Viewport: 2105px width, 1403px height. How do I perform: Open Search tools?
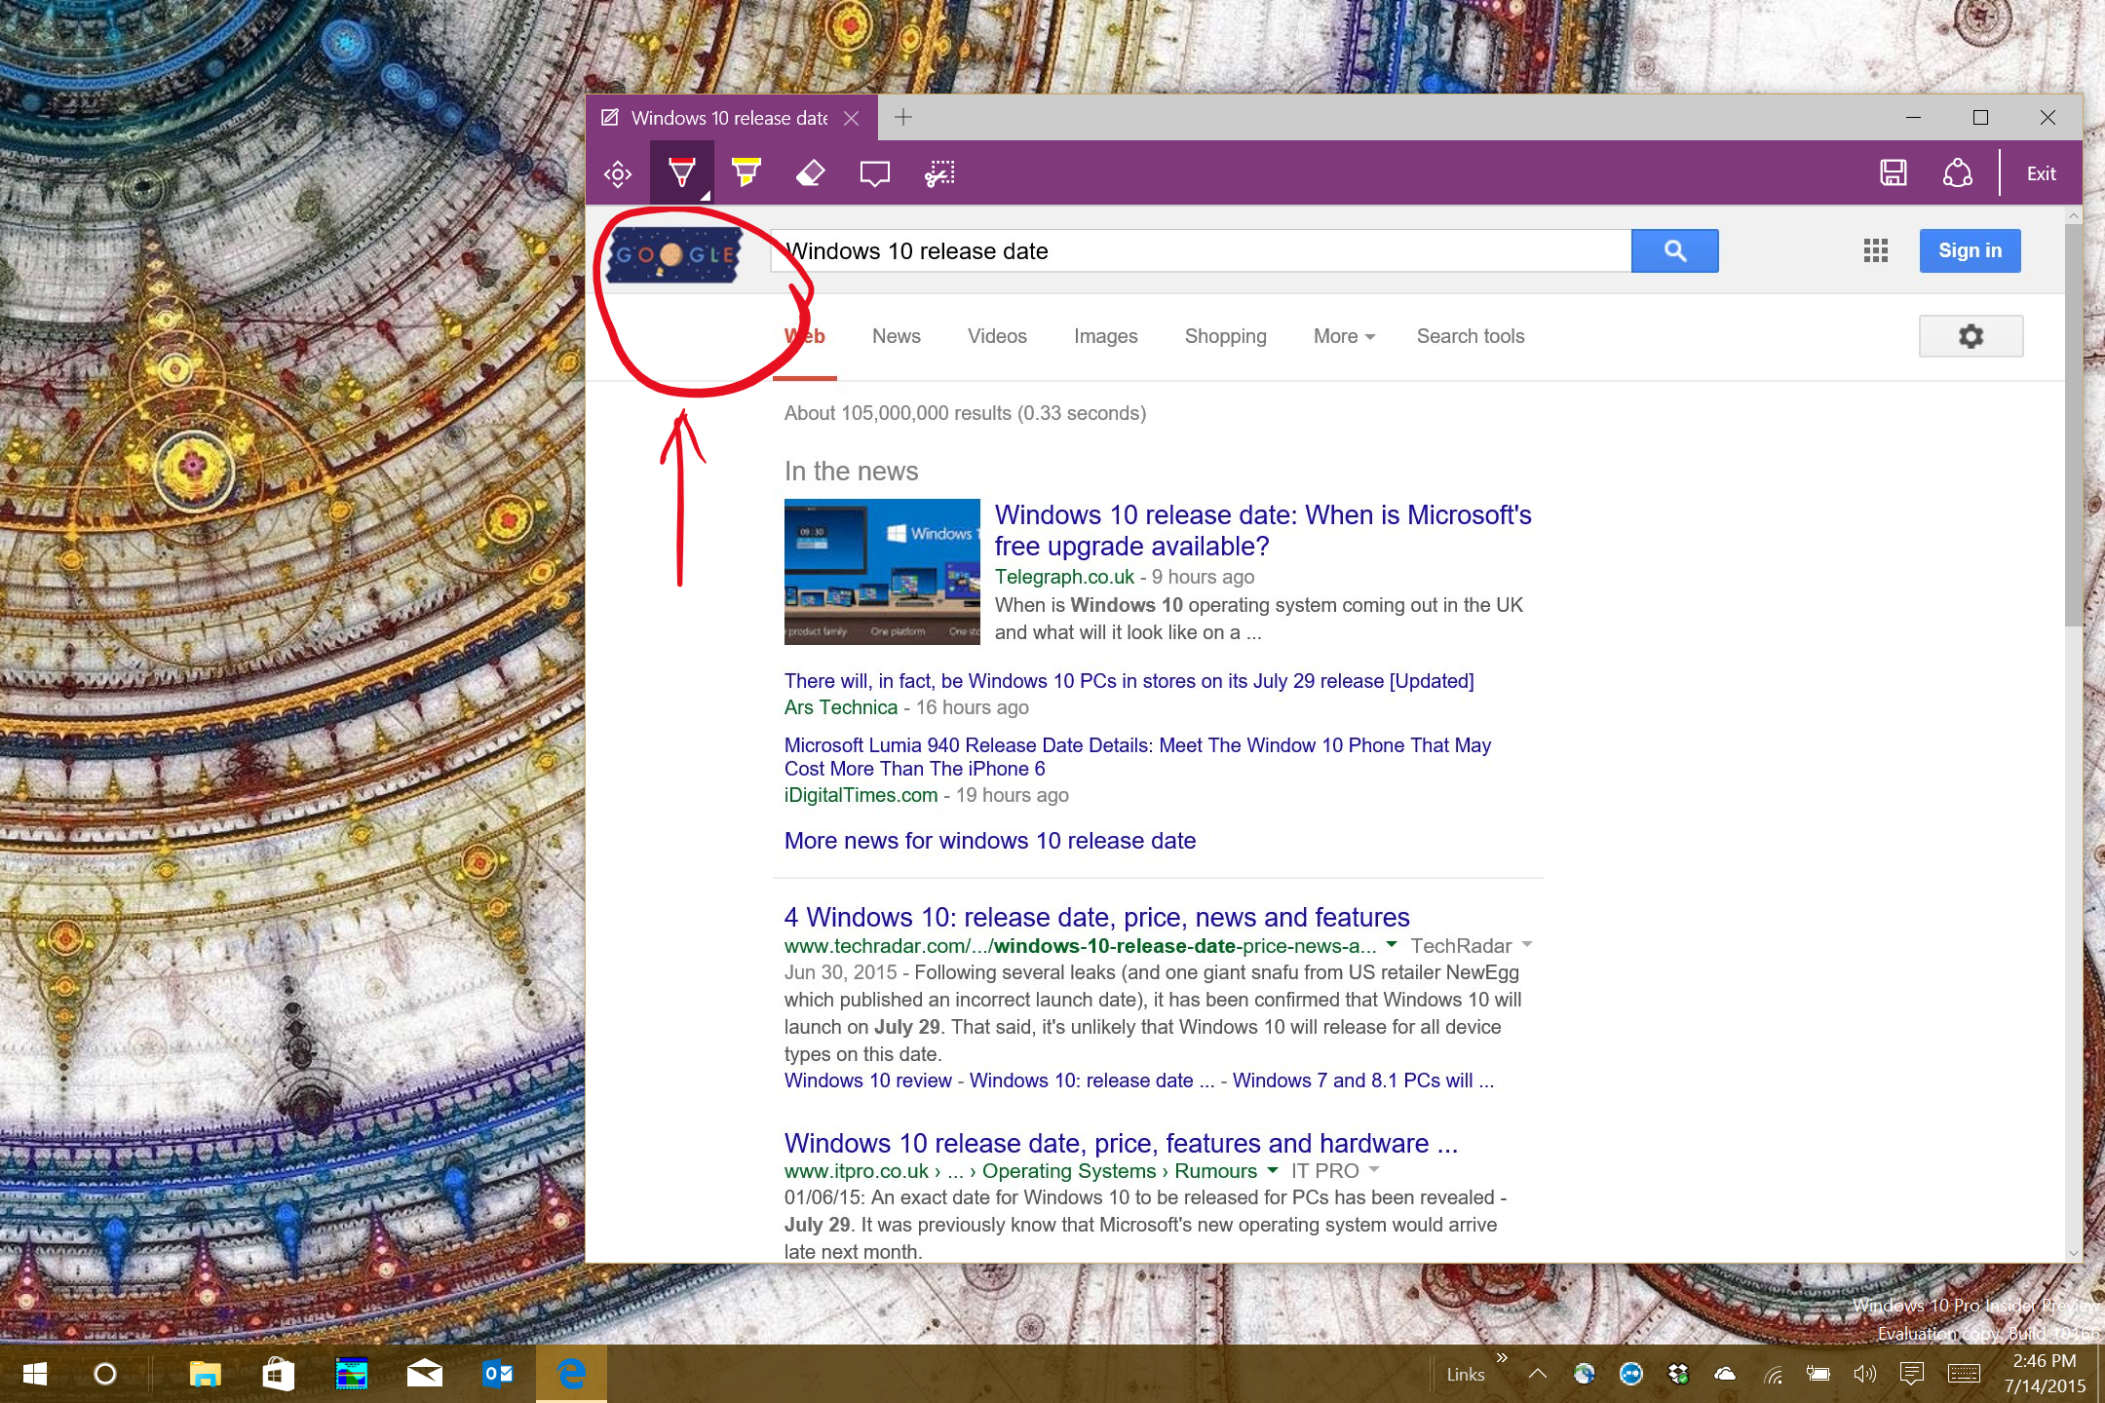pyautogui.click(x=1470, y=336)
